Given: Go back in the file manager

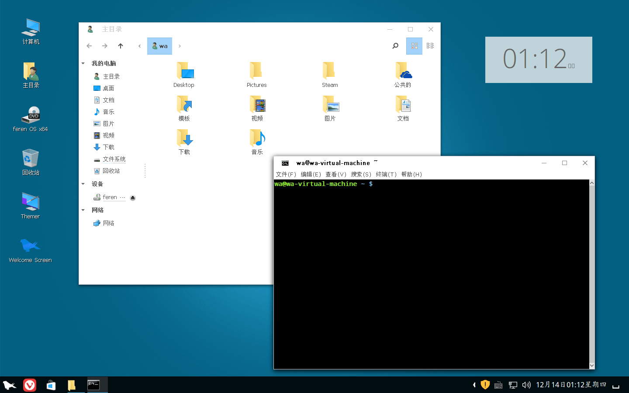Looking at the screenshot, I should point(89,46).
